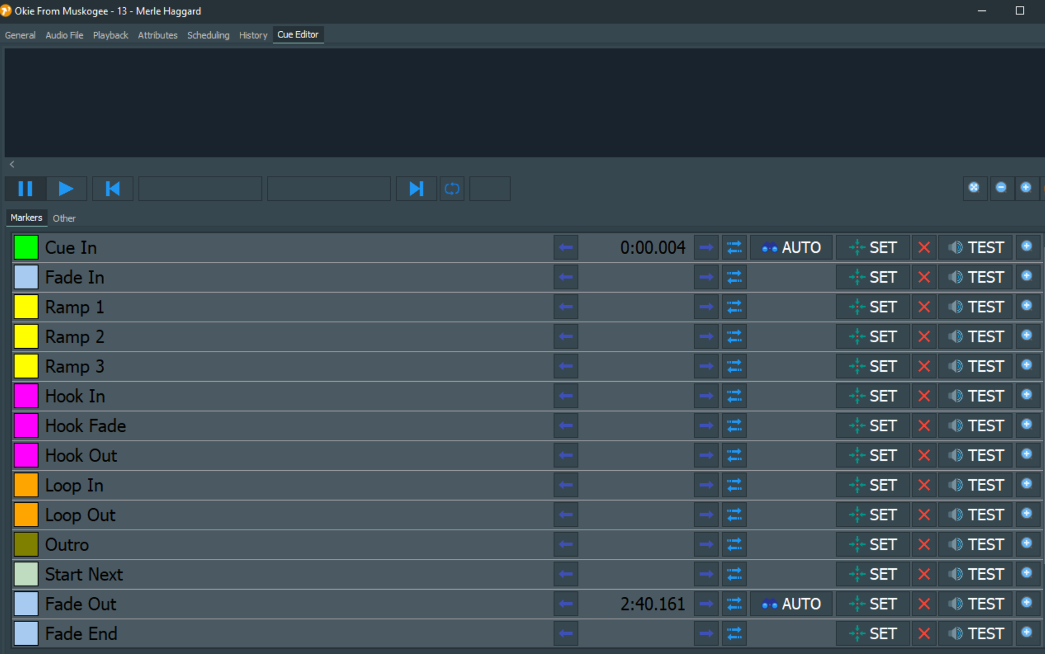This screenshot has height=654, width=1045.
Task: Toggle loop playback icon
Action: point(452,189)
